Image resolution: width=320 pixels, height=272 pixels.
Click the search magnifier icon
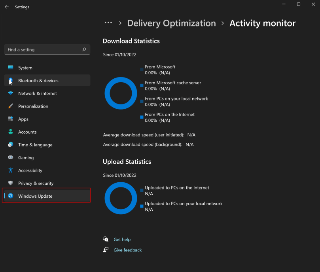pos(84,50)
